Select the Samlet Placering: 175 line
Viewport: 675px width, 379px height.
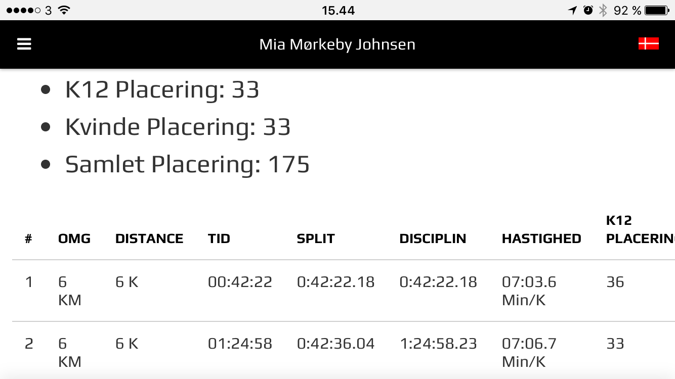[187, 164]
